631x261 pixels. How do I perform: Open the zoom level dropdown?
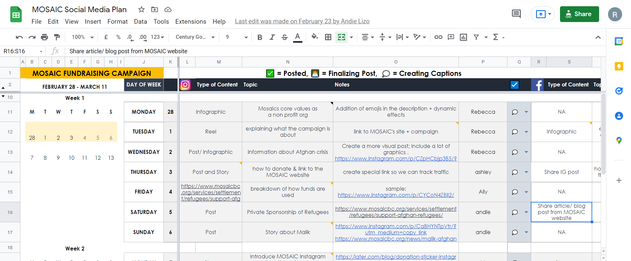(83, 37)
